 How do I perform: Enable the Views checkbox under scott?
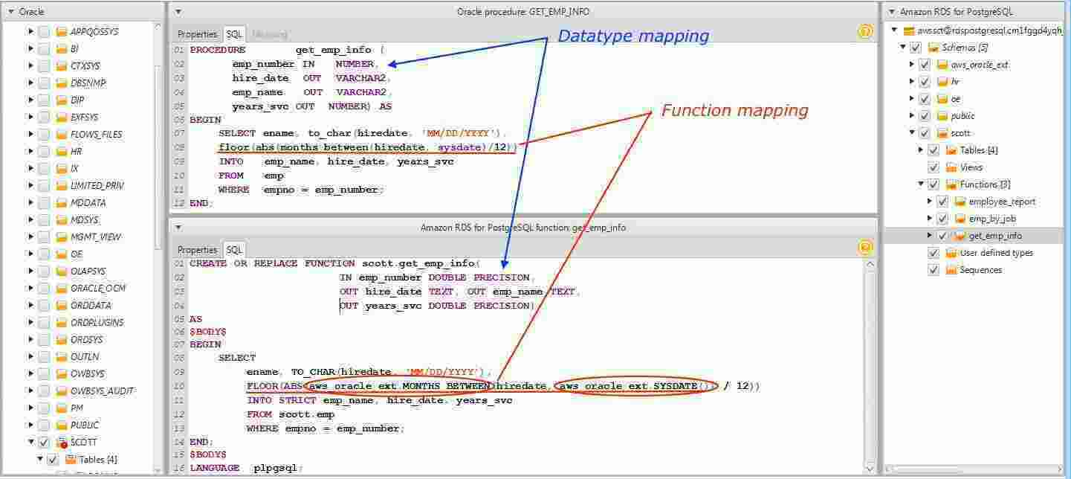click(934, 167)
